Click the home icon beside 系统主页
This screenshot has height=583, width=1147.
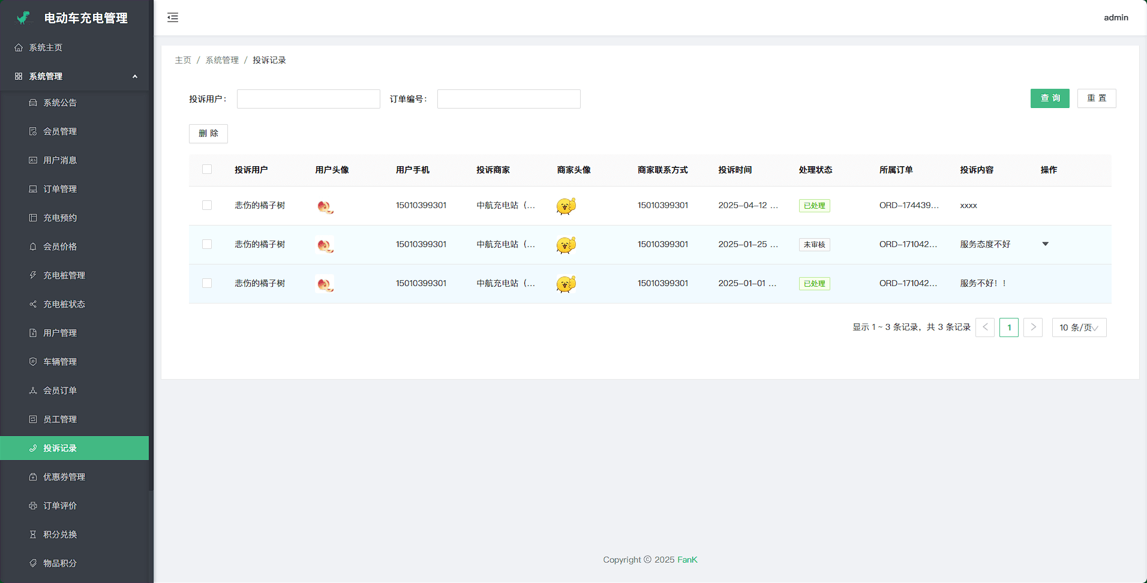click(x=19, y=47)
